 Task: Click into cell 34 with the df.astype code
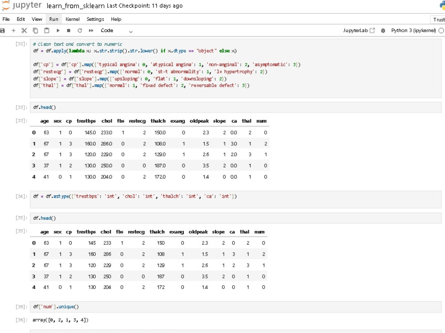pos(235,200)
